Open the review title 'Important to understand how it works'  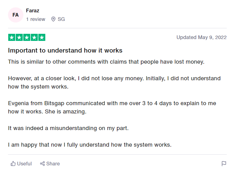click(65, 50)
